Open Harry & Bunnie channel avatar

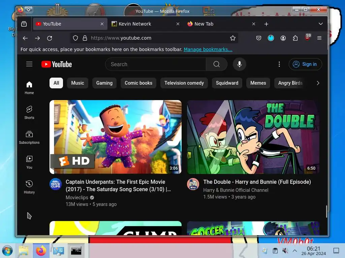(x=193, y=184)
